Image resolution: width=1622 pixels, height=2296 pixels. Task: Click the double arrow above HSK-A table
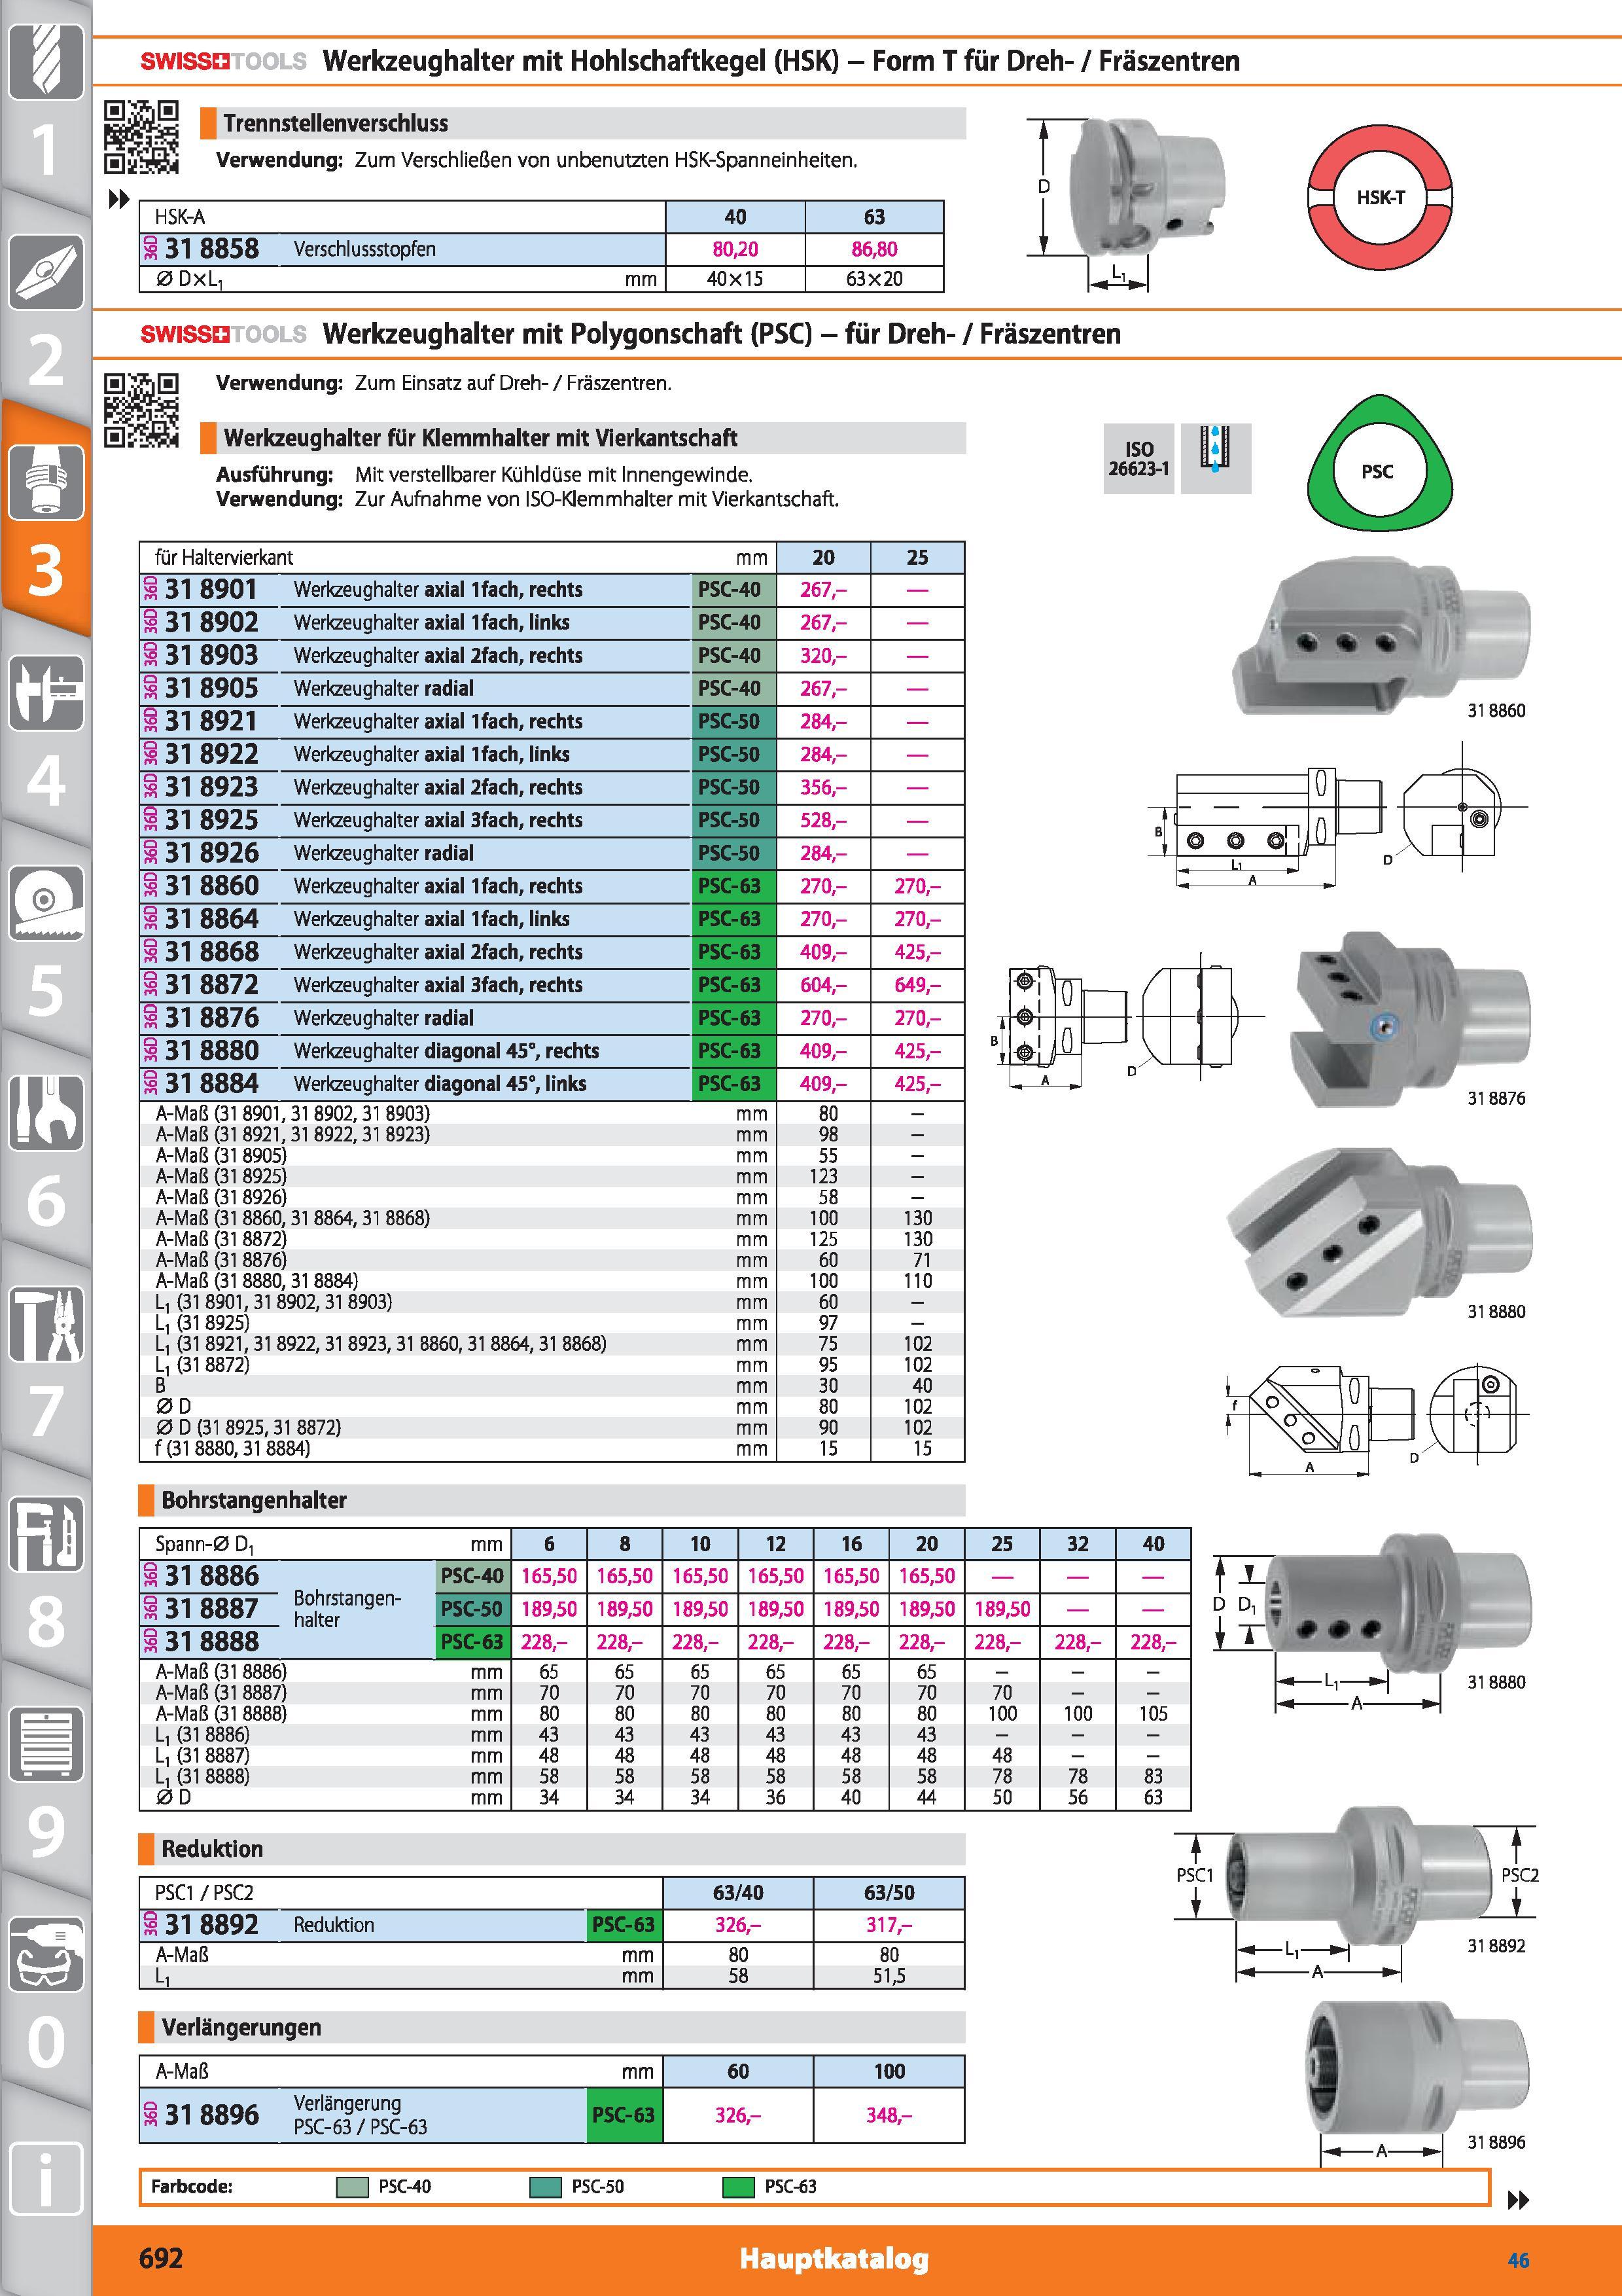pyautogui.click(x=119, y=199)
